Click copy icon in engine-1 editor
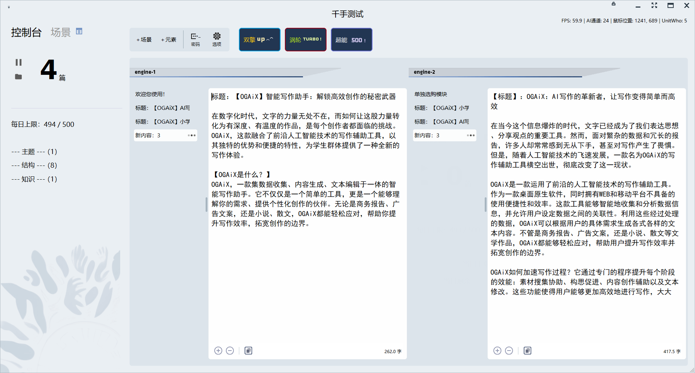 (x=248, y=351)
